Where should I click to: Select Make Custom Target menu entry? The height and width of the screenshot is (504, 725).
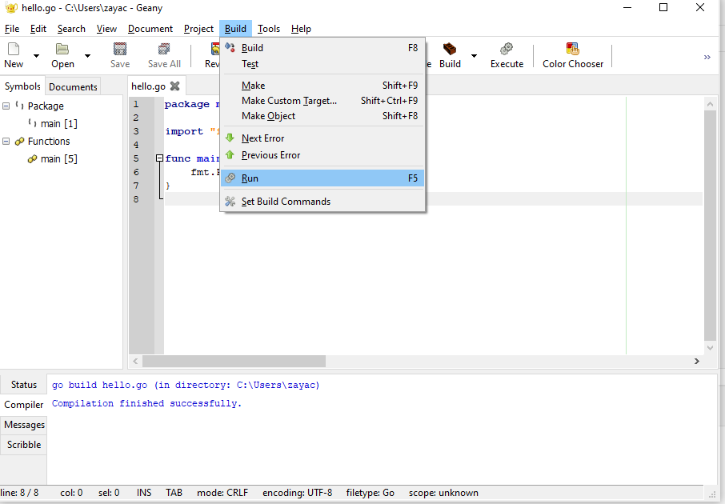(322, 101)
